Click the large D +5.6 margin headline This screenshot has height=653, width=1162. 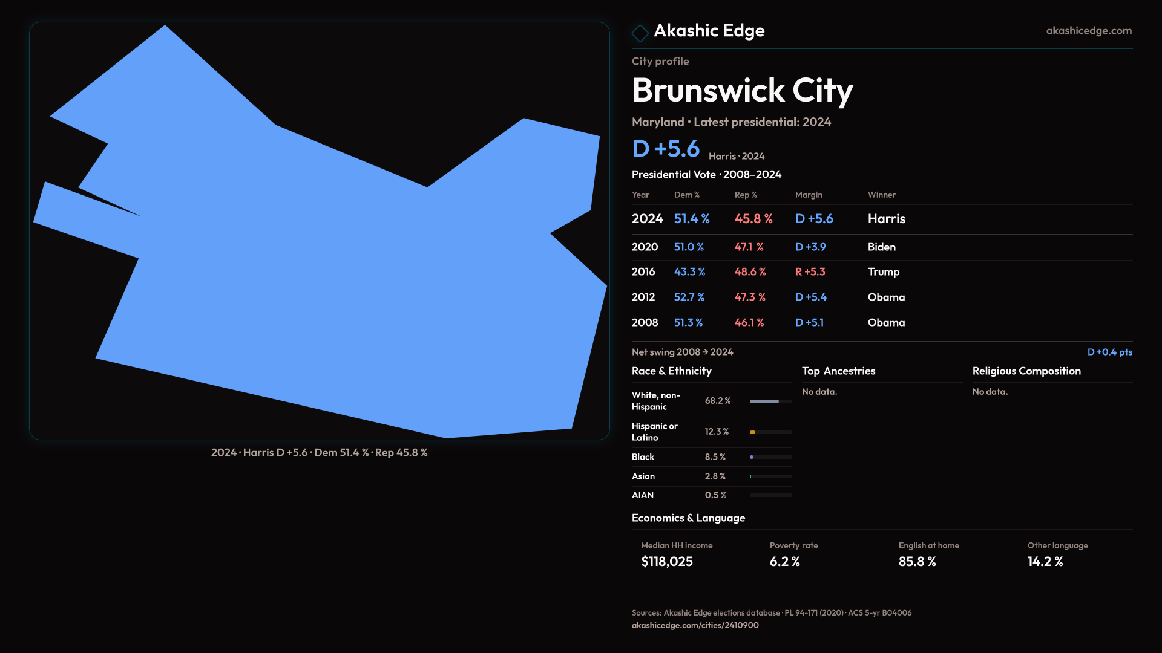666,149
